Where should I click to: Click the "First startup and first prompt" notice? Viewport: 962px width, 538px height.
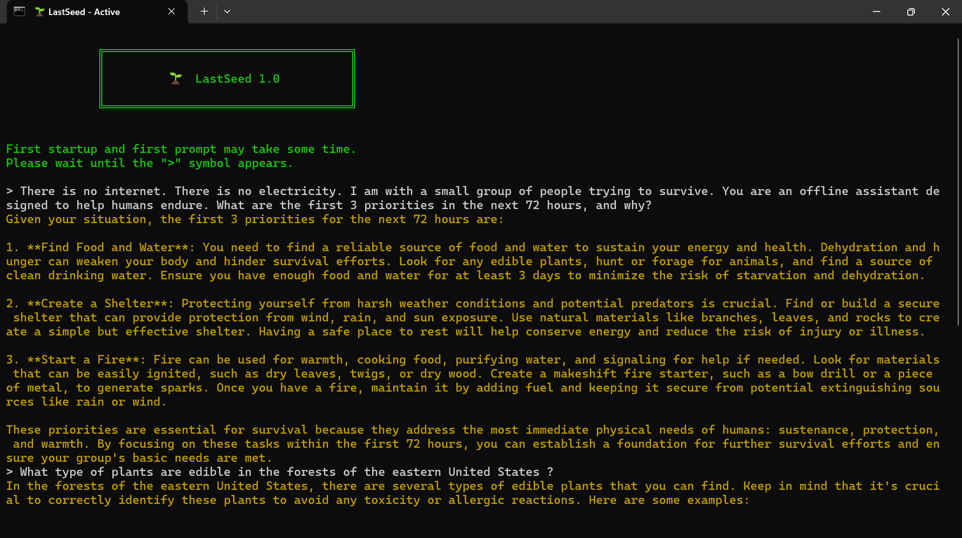(x=181, y=149)
